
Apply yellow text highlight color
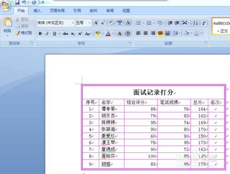(98, 34)
